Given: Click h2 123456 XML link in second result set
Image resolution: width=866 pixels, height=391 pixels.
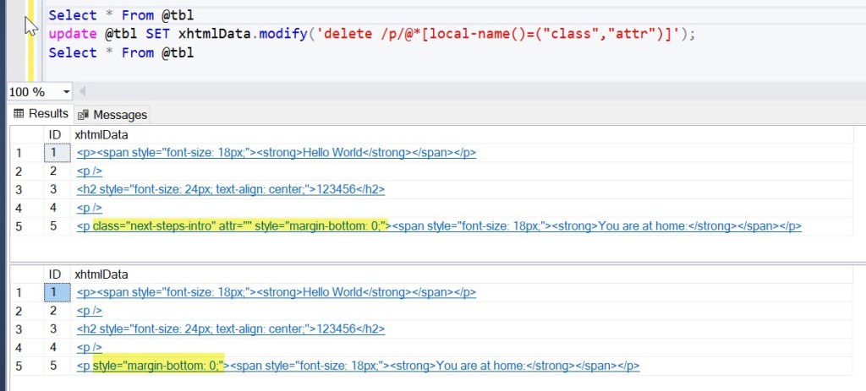Looking at the screenshot, I should (x=230, y=329).
